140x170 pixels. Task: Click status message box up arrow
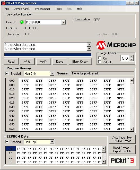[x=89, y=45]
